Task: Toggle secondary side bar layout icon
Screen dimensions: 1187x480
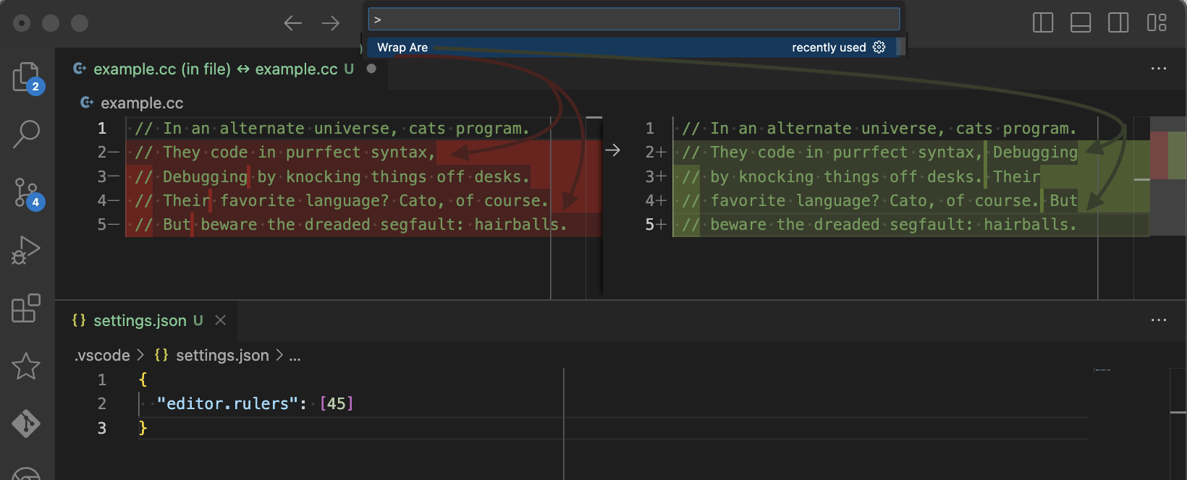Action: click(x=1118, y=23)
